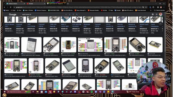Screen dimensions: 173x97
Task: Clear the search box with the X icon
Action: (x=66, y=14)
